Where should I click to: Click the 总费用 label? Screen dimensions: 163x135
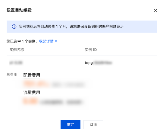click(12, 75)
